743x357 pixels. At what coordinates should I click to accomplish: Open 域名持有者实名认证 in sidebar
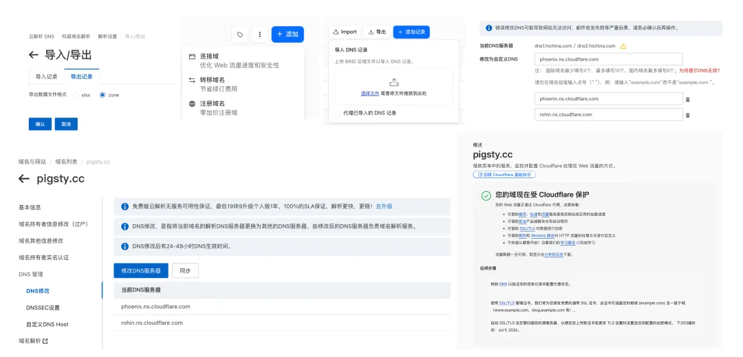44,257
